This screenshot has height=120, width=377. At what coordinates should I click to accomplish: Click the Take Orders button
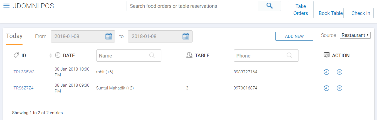[300, 10]
